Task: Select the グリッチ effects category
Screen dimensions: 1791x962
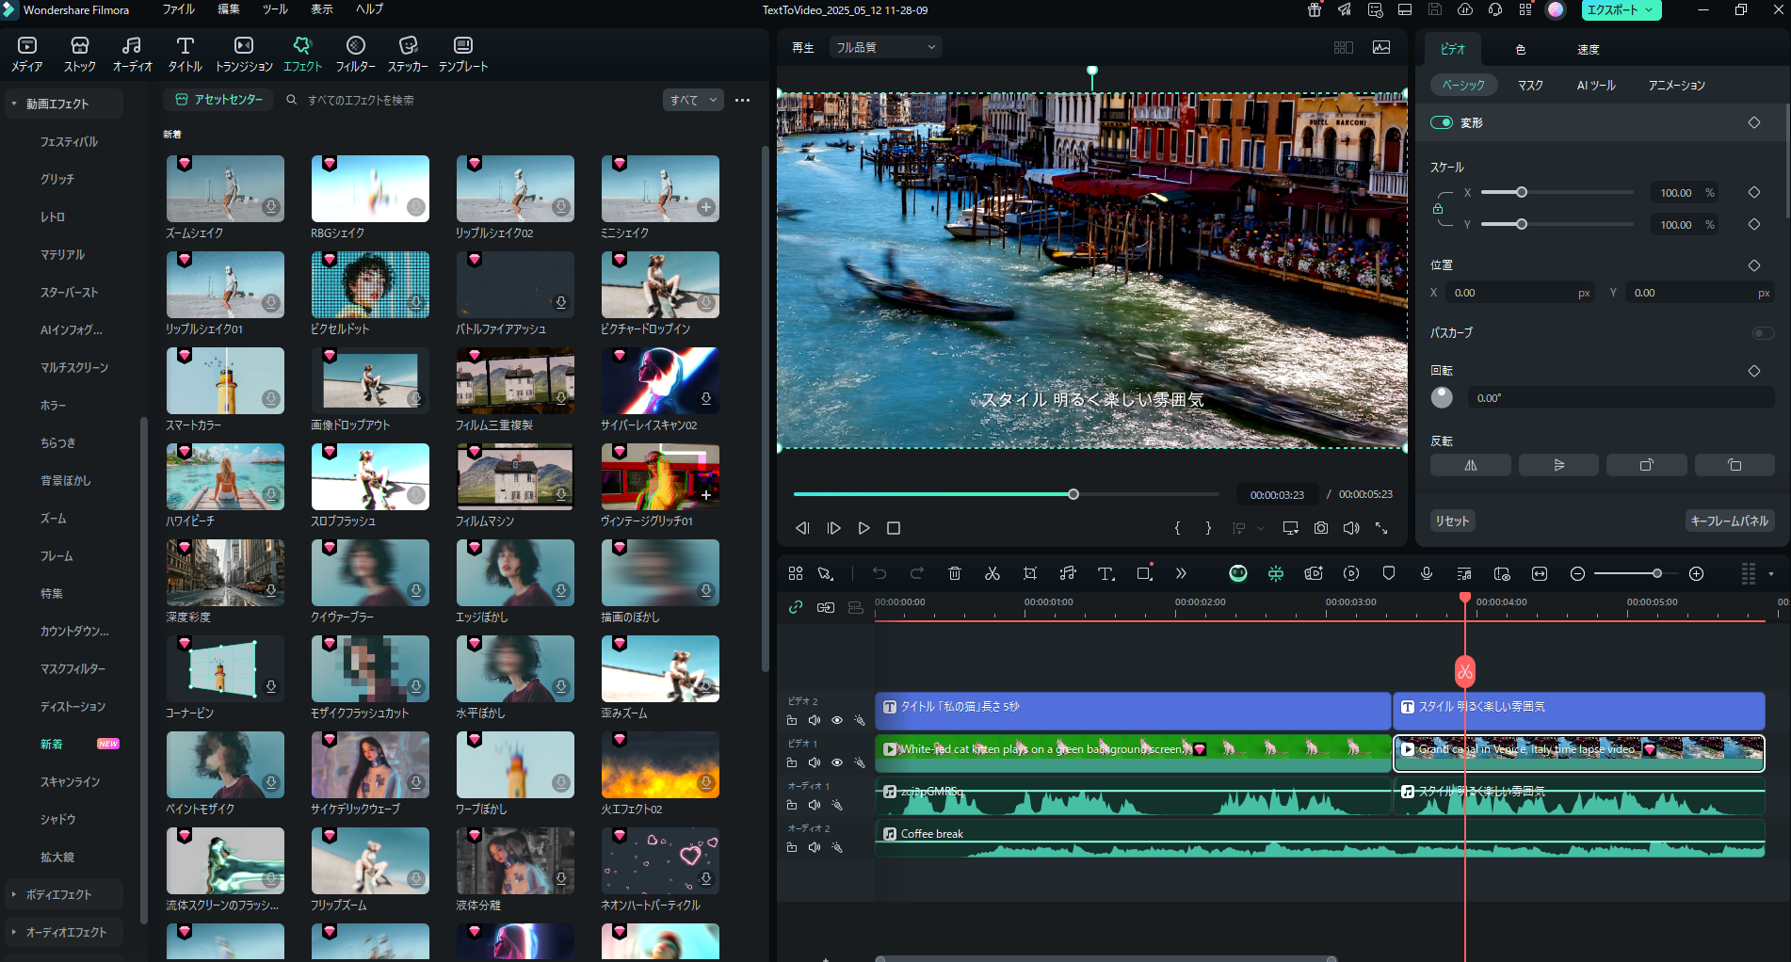Action: click(x=57, y=179)
